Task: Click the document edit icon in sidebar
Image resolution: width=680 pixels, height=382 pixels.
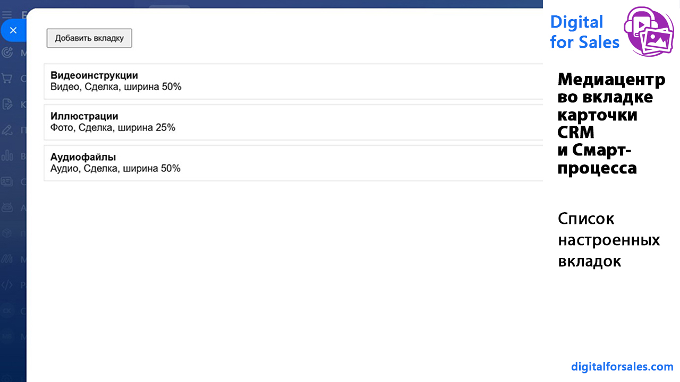Action: pyautogui.click(x=7, y=104)
